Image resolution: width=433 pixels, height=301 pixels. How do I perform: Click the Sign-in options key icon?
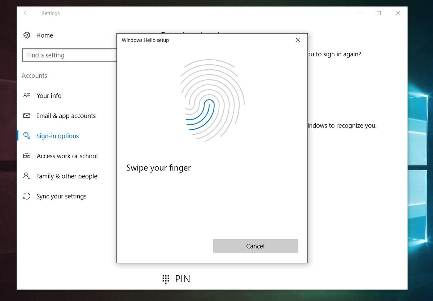click(x=26, y=136)
